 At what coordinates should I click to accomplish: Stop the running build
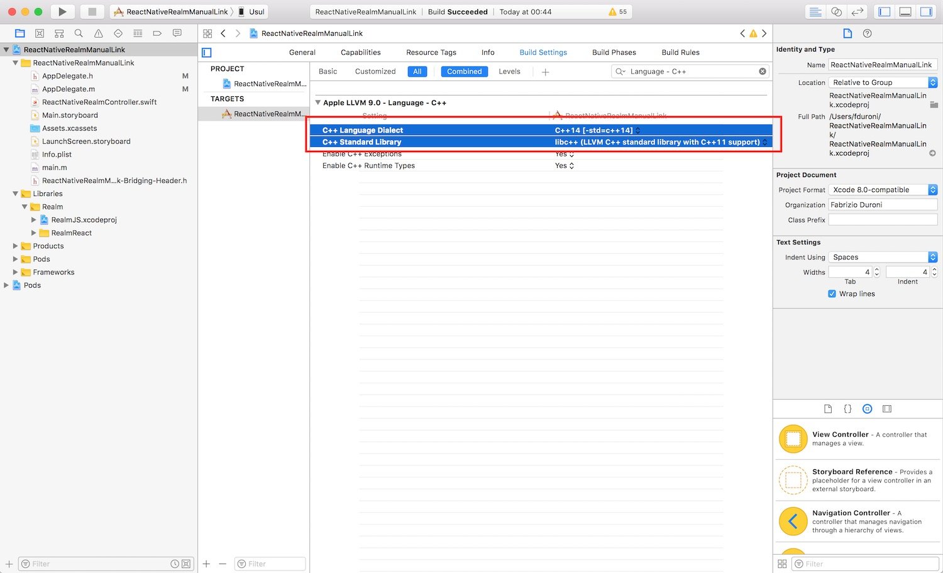click(x=92, y=11)
